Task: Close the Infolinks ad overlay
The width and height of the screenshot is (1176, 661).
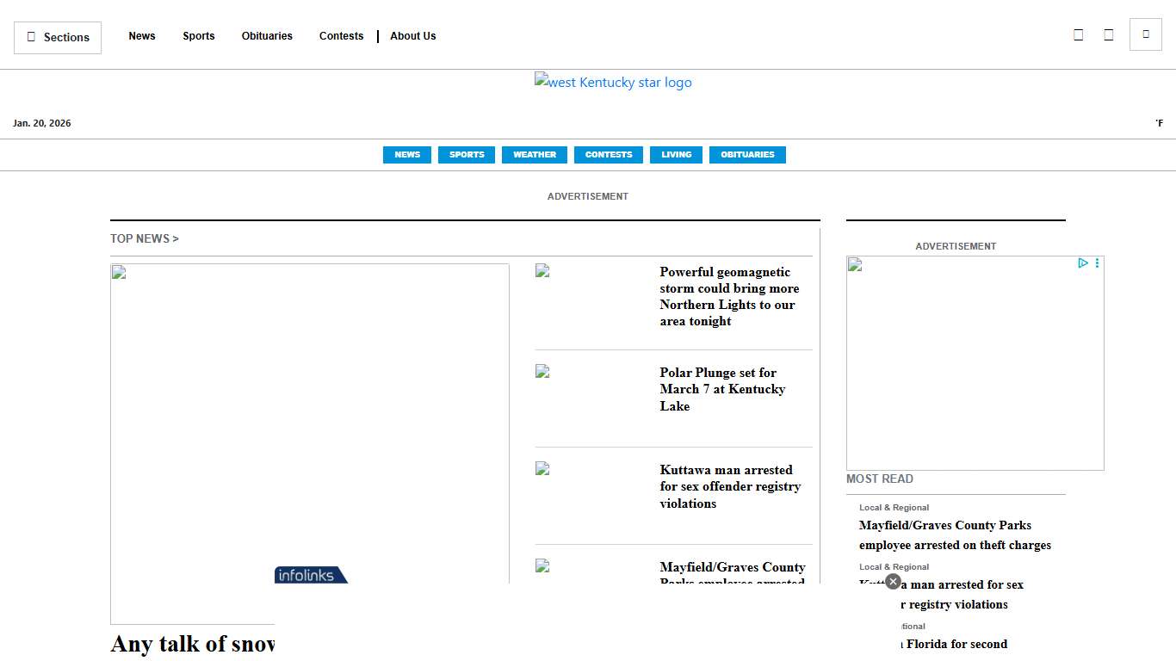Action: coord(893,582)
